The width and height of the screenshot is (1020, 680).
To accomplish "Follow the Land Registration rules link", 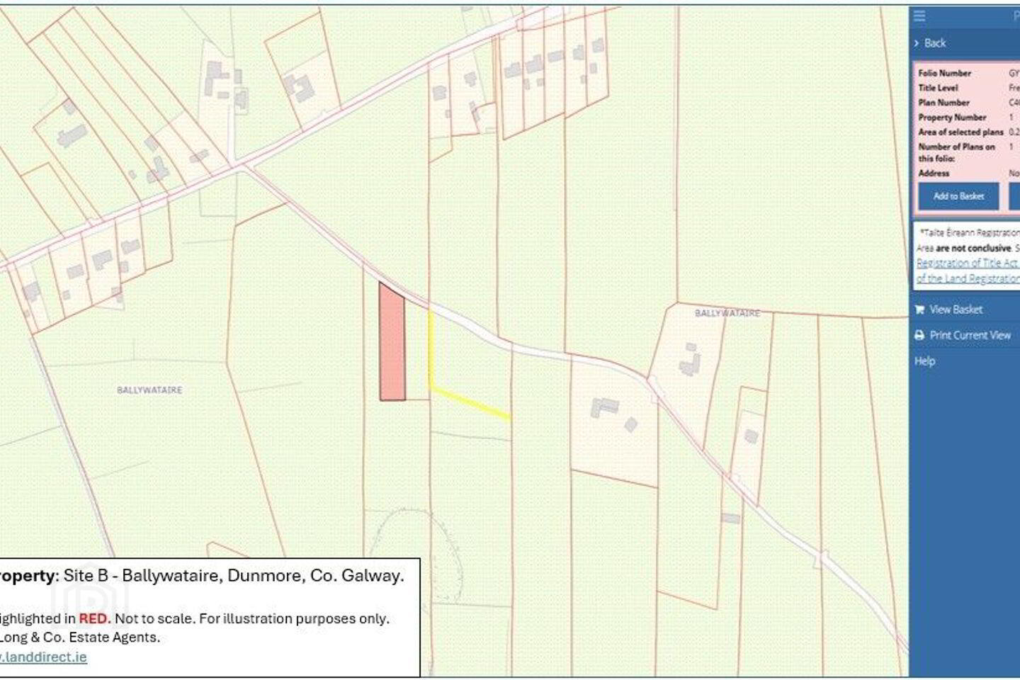I will point(968,278).
